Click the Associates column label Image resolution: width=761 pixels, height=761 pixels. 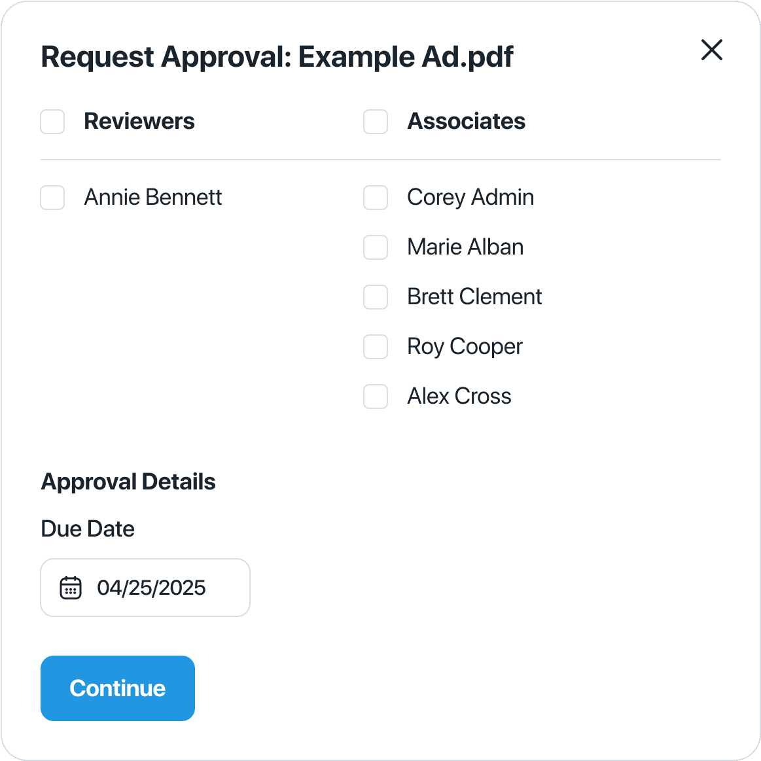[466, 121]
